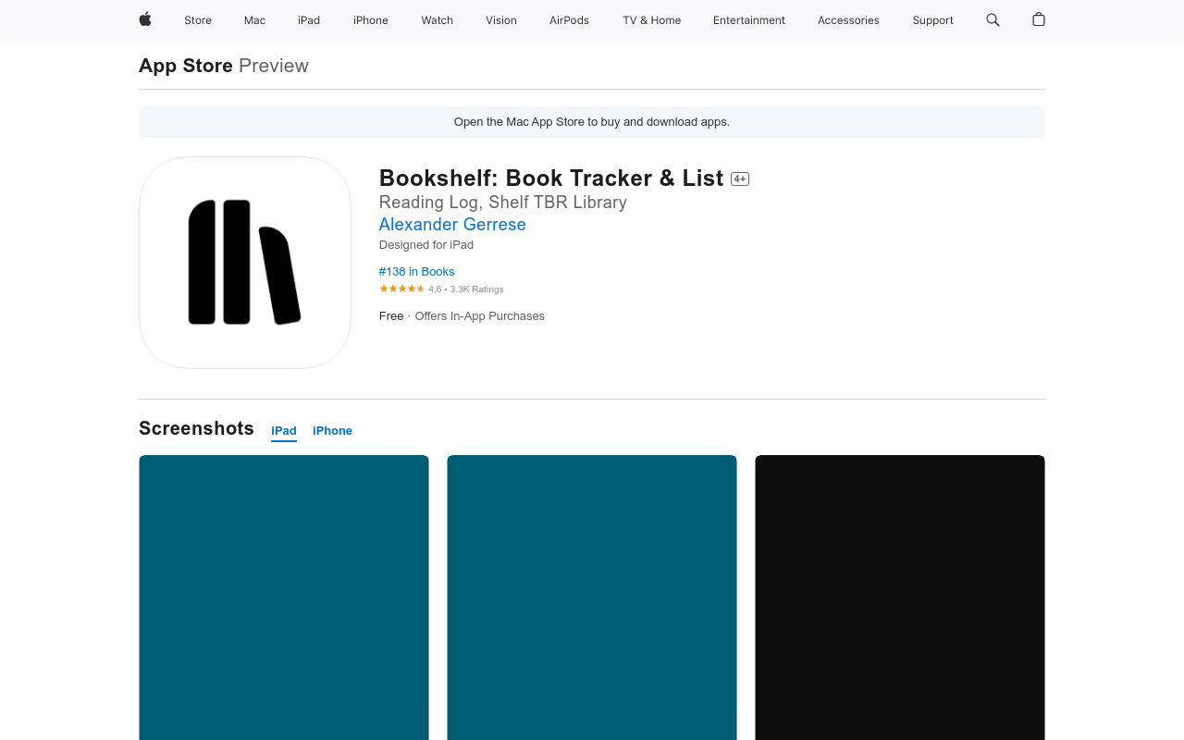Image resolution: width=1184 pixels, height=740 pixels.
Task: Open the Watch menu
Action: click(437, 20)
